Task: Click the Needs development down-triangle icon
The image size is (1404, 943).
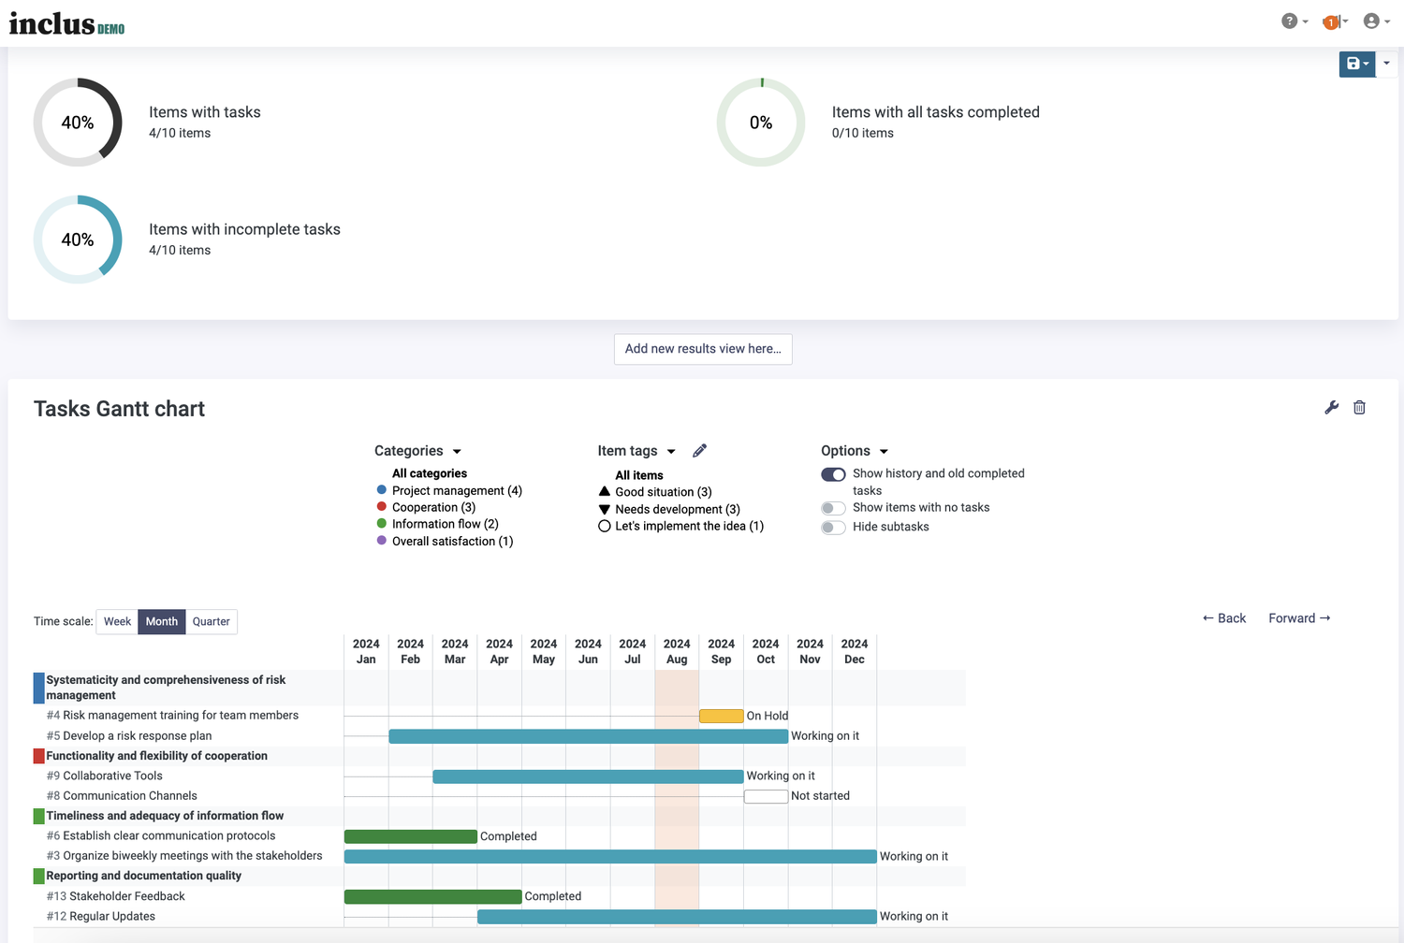Action: (605, 510)
